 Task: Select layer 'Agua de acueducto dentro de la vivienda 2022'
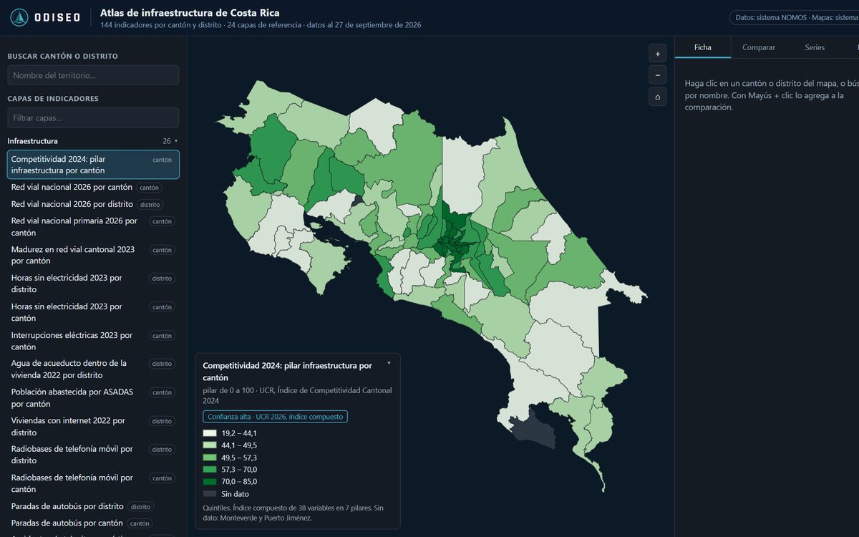pos(93,369)
